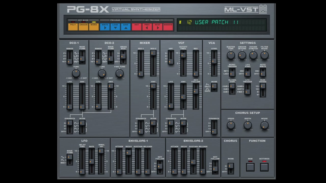The image size is (326, 183).
Task: Click the VCF envelope MODE slider
Action: (x=183, y=127)
